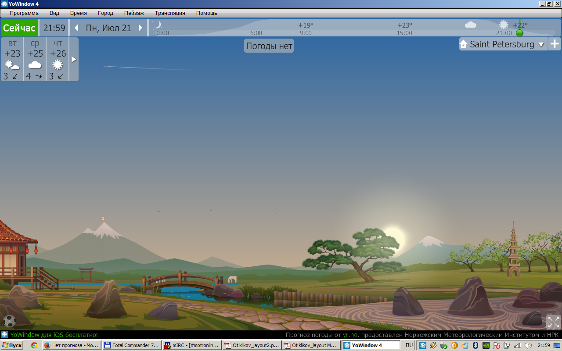Open the Пейзаж menu

coord(134,13)
